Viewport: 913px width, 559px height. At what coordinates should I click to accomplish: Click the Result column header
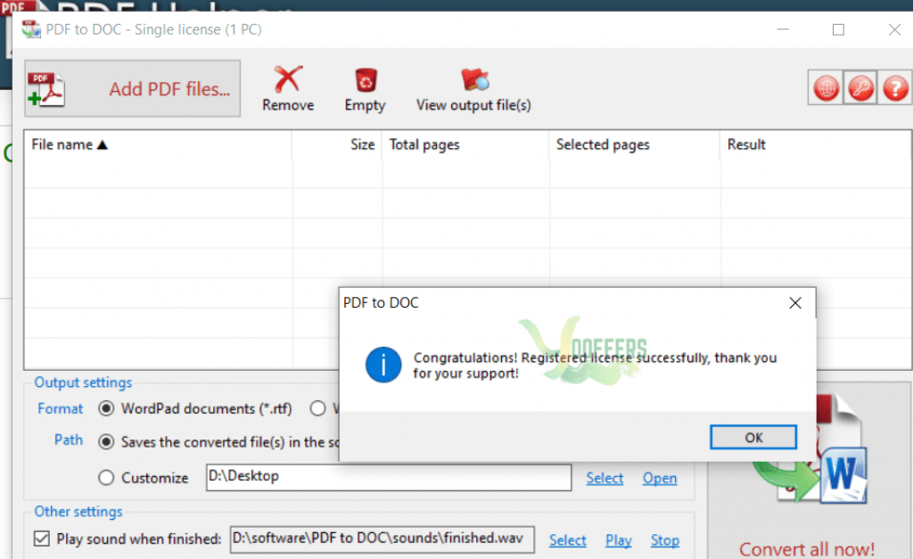pos(815,144)
